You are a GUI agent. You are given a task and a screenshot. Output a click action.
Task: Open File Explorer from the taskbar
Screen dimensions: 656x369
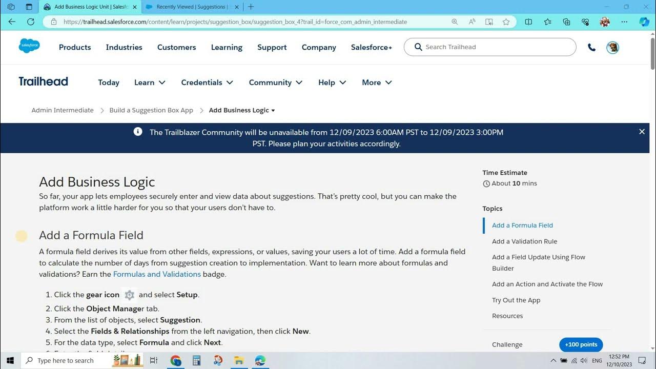pos(239,361)
